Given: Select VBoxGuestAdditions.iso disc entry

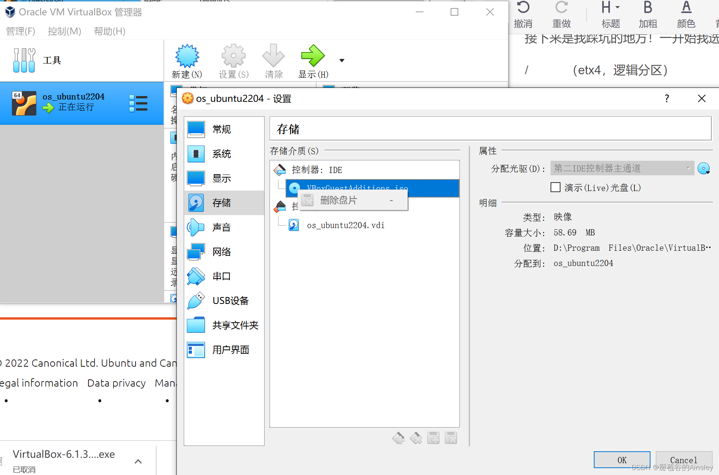Looking at the screenshot, I should point(372,188).
